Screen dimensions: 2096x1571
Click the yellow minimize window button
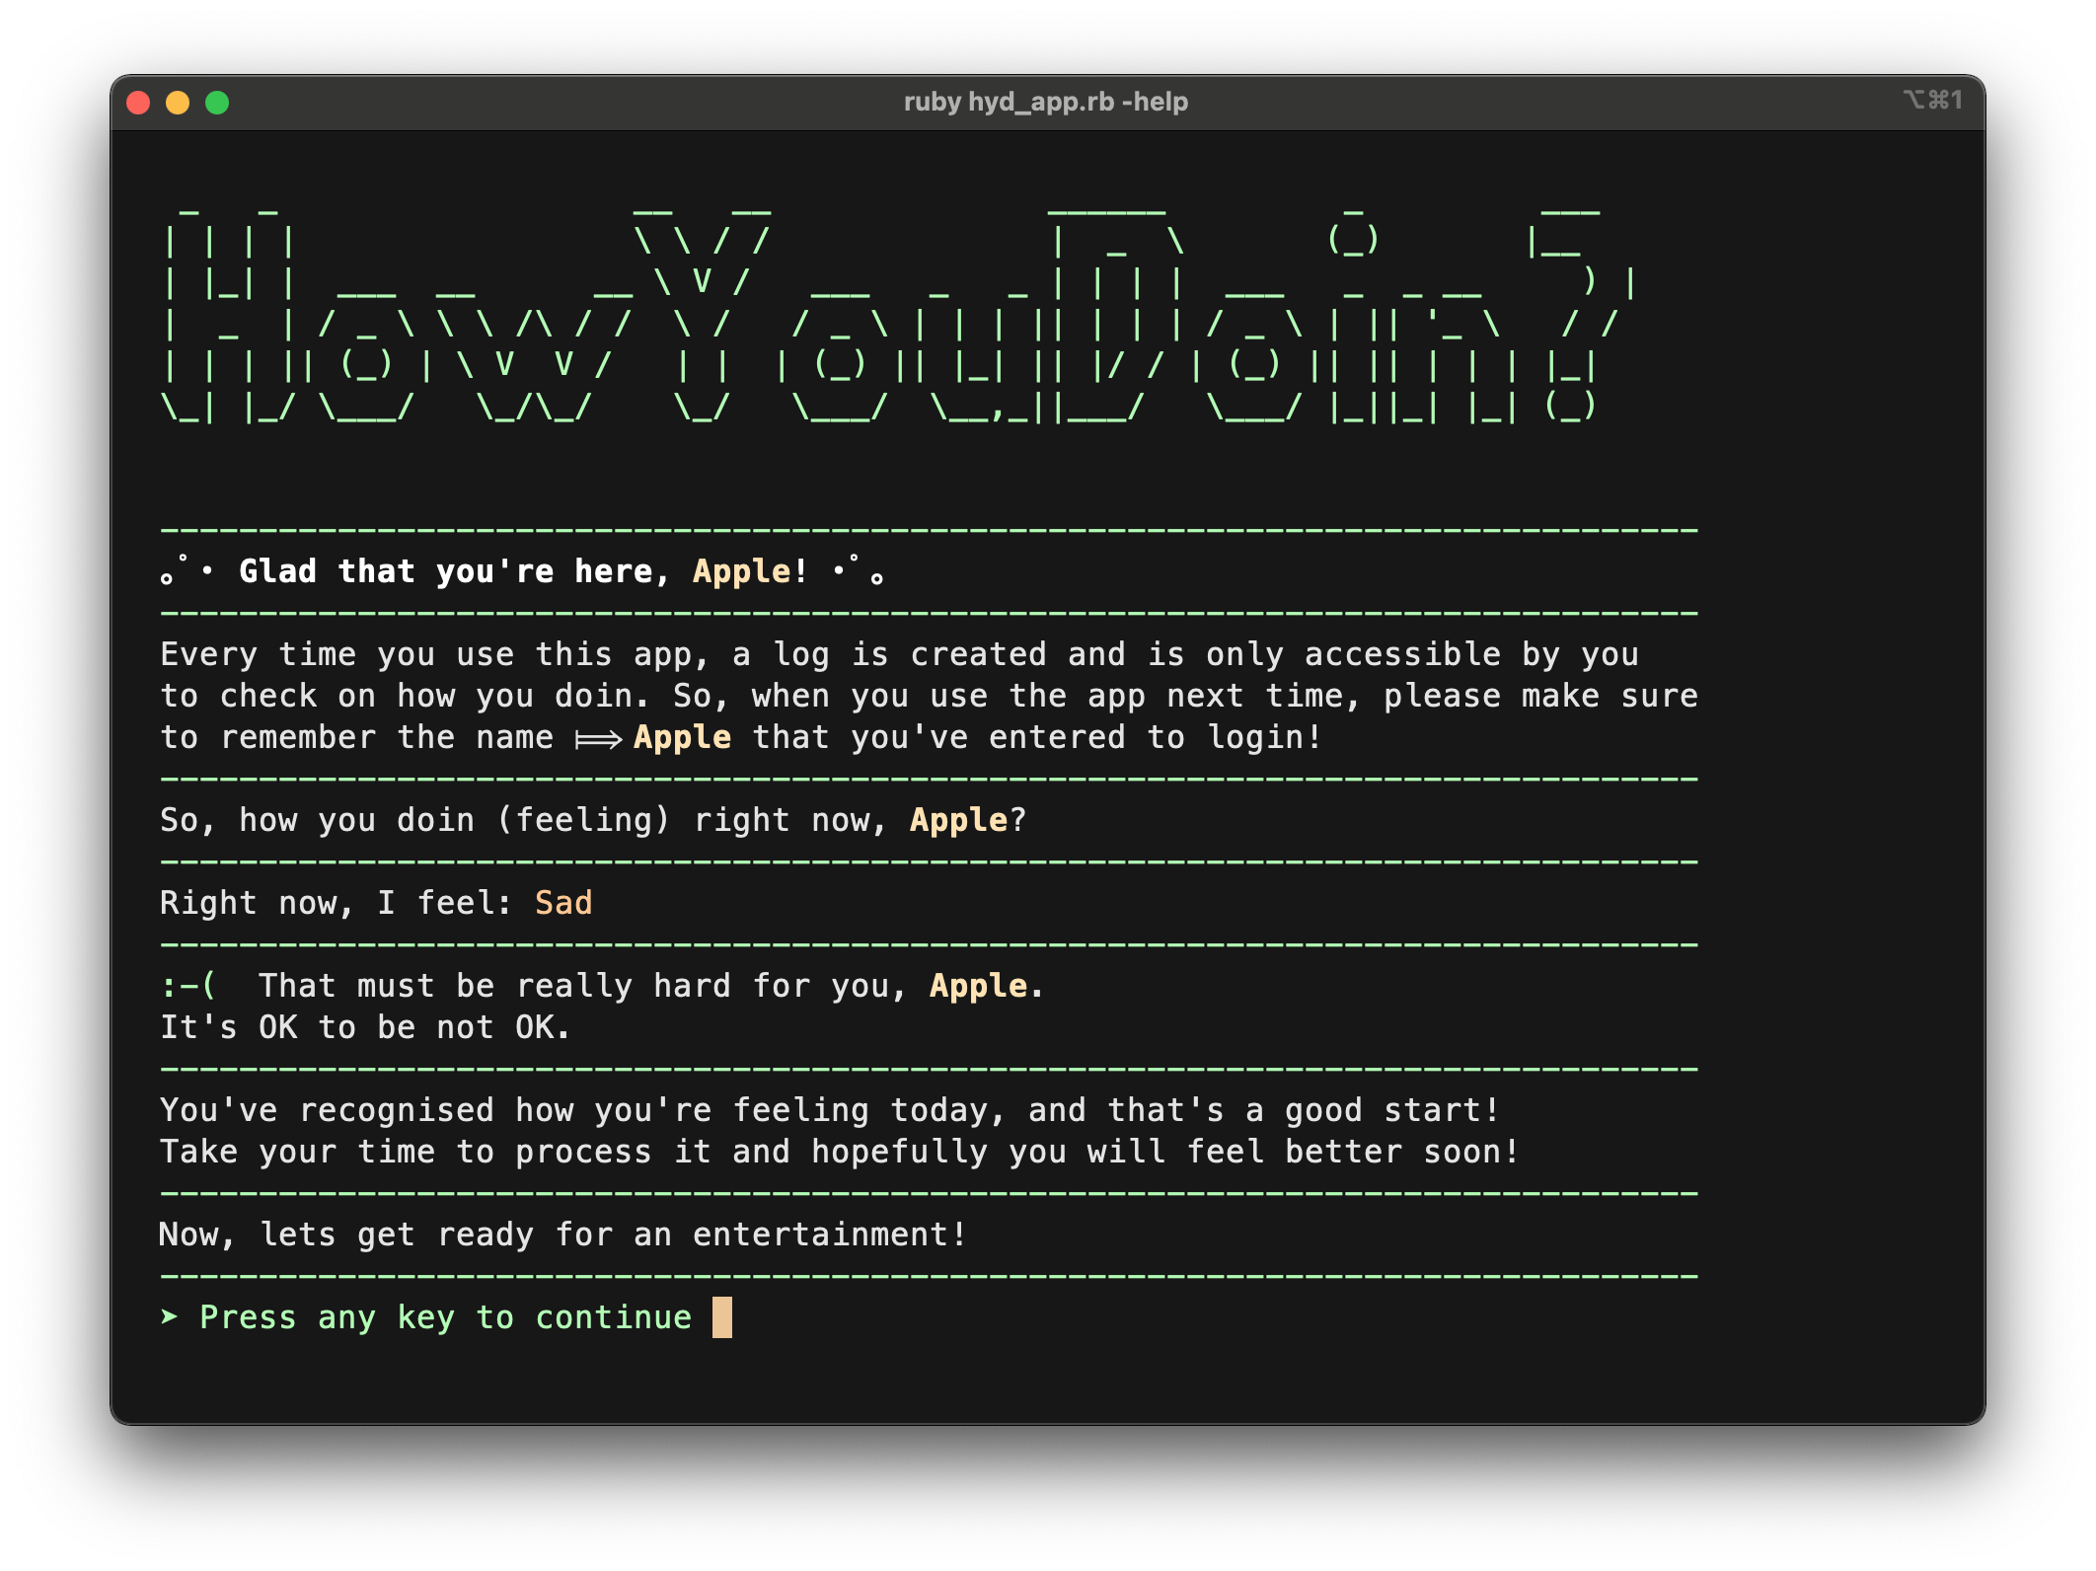178,103
